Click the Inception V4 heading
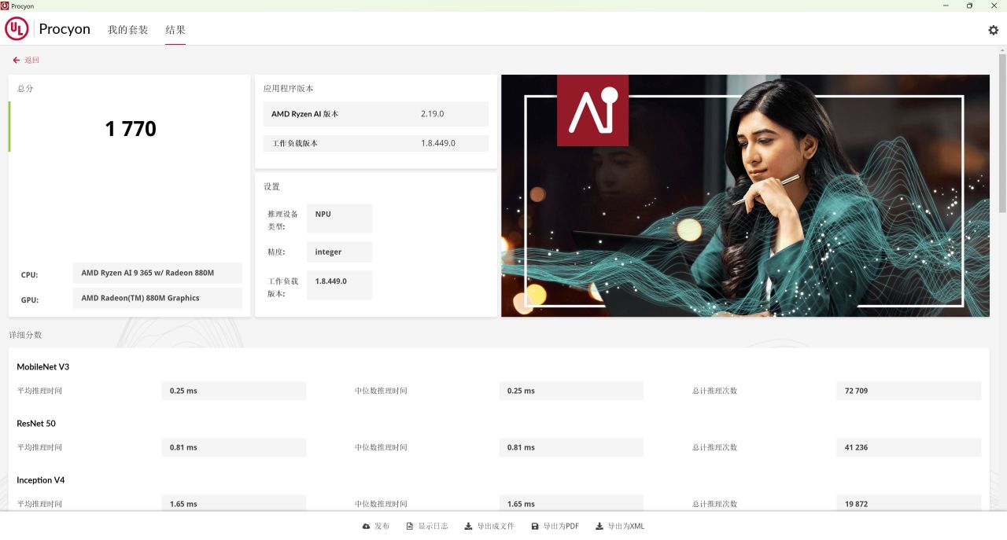The image size is (1007, 540). (41, 480)
